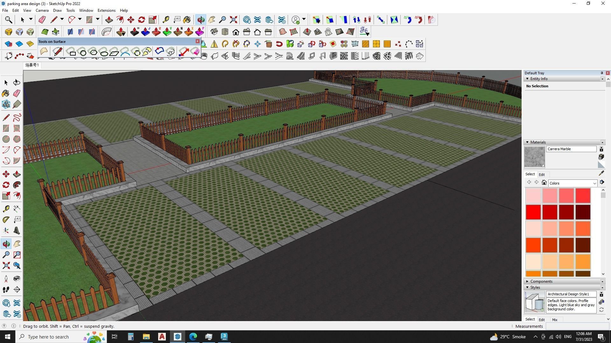Select the Paint Bucket tool in the left toolbar
This screenshot has height=343, width=611.
tap(5, 93)
